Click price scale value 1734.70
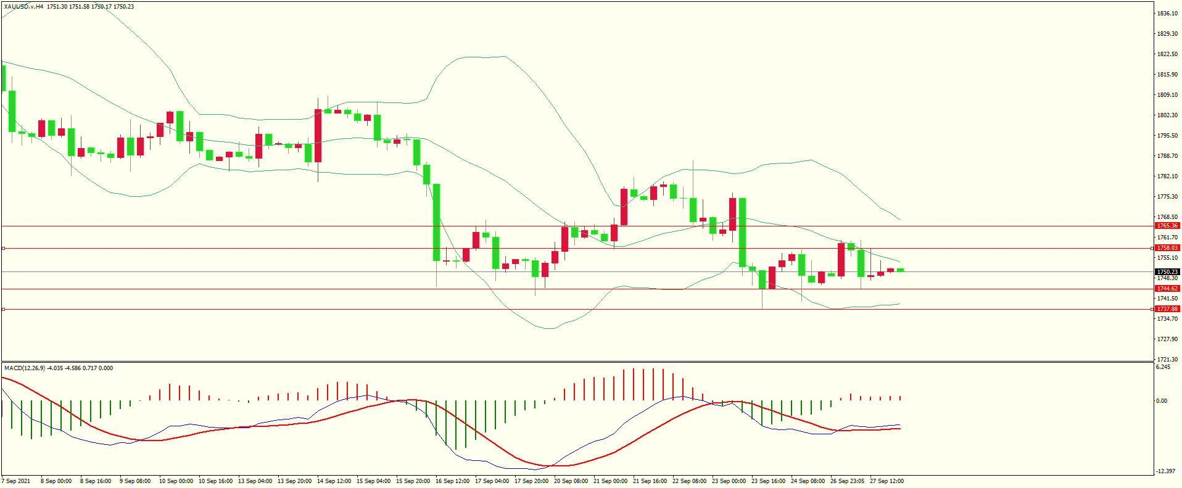This screenshot has width=1182, height=488. (x=1167, y=319)
